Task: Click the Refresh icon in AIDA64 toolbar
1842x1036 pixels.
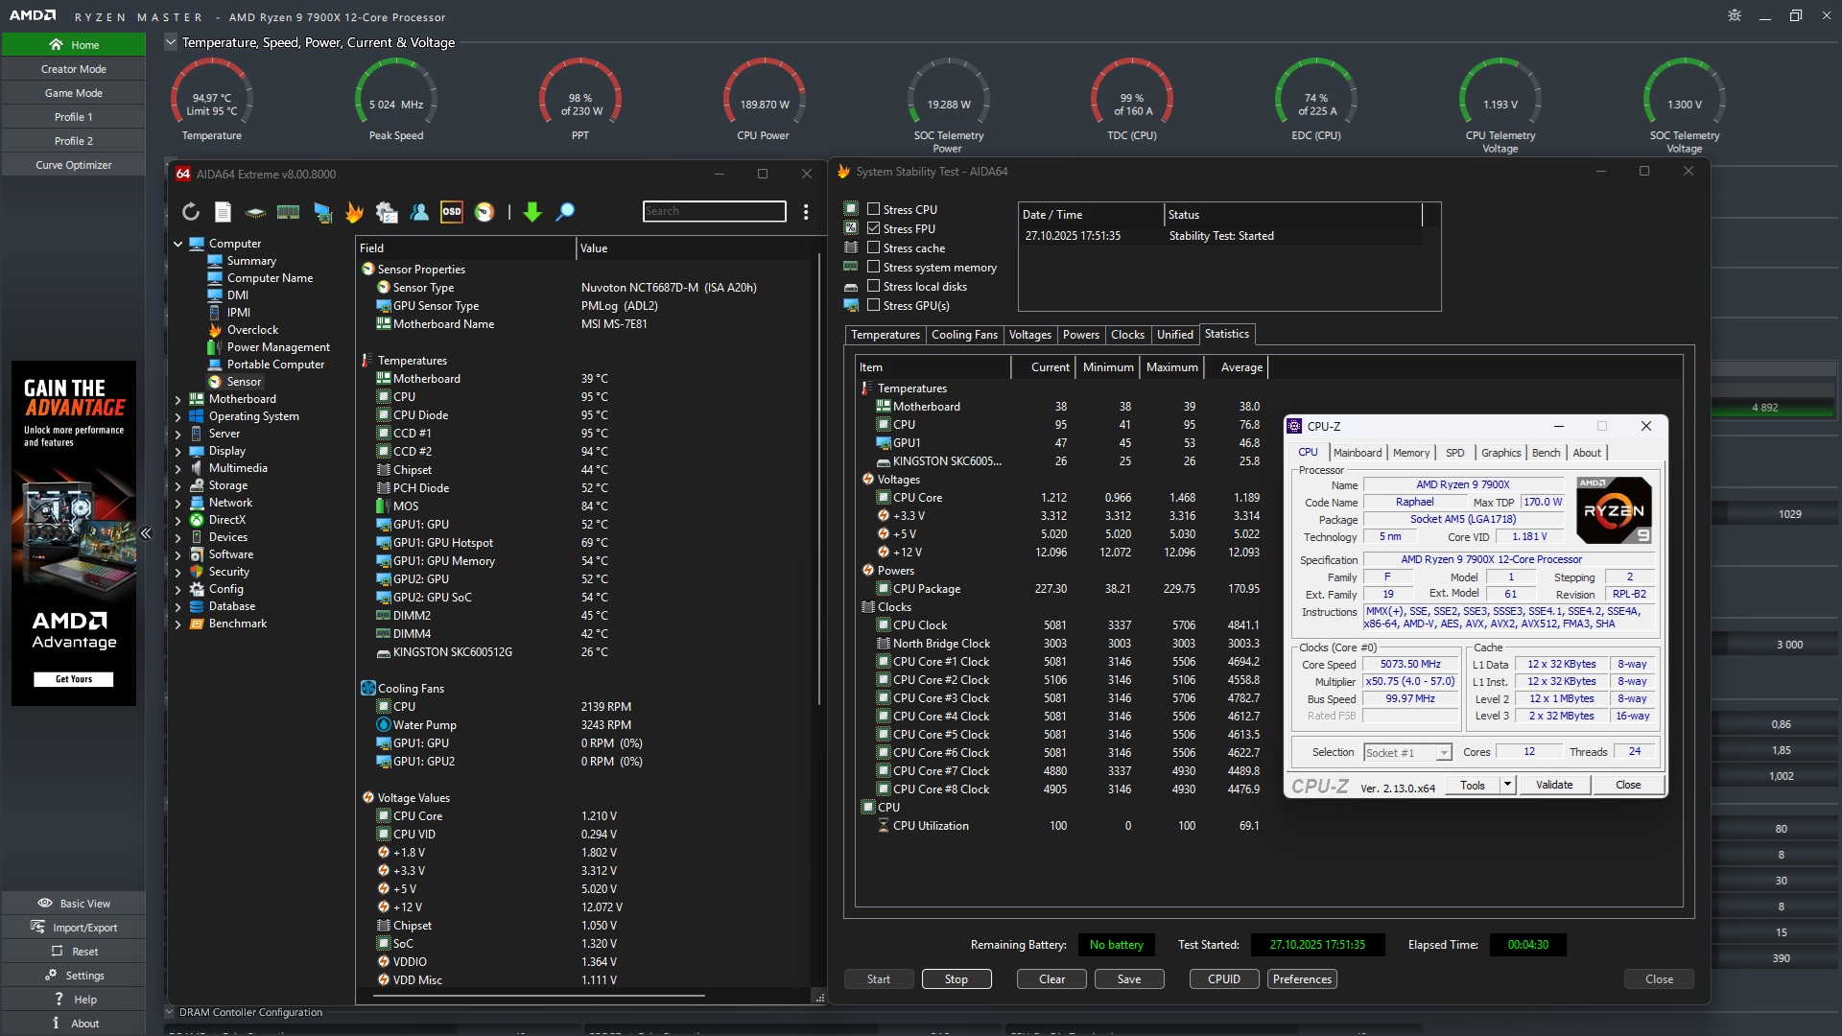Action: coord(190,212)
